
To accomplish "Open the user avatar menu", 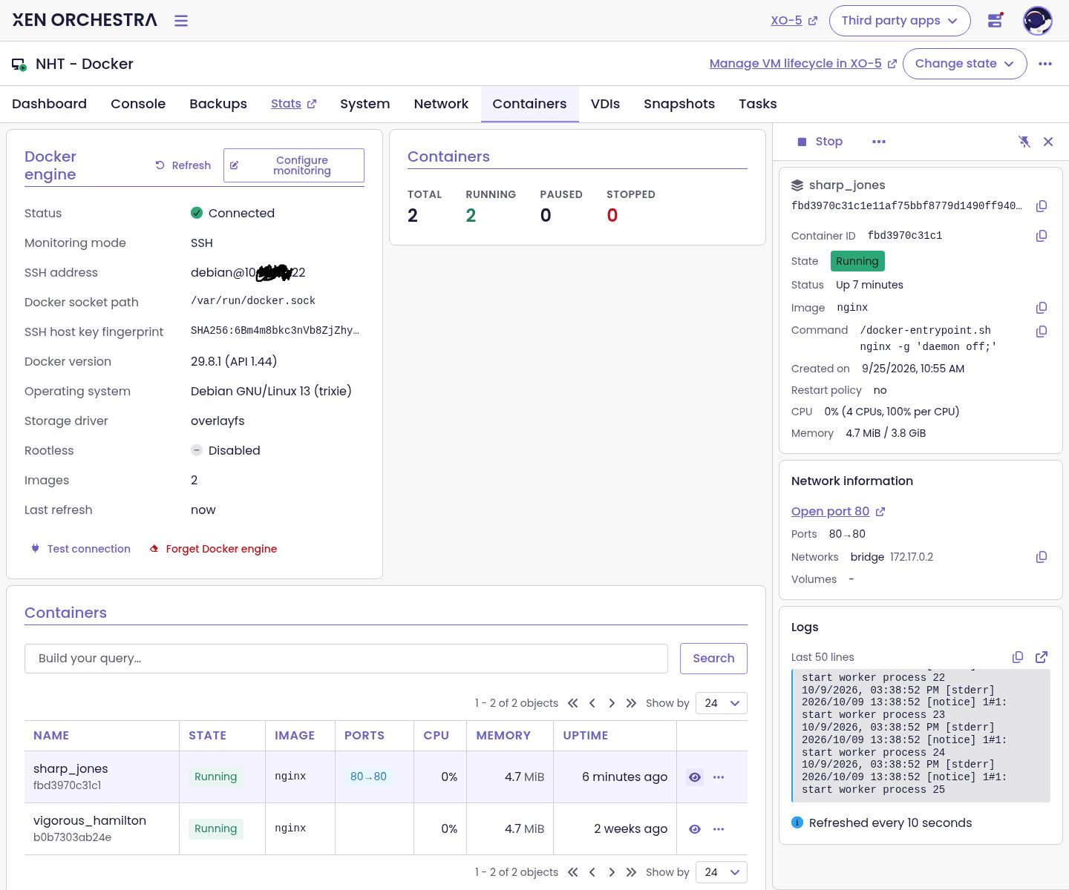I will pos(1037,21).
